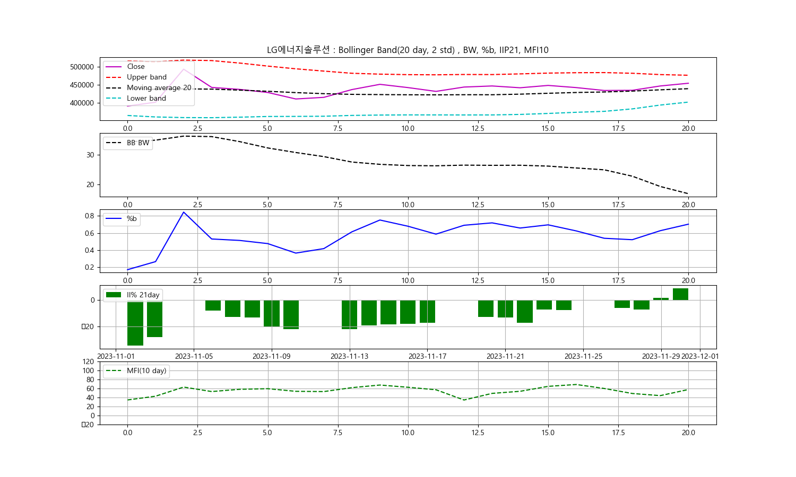Click the 0.6 tick on the %b chart
This screenshot has width=796, height=477.
(x=89, y=233)
